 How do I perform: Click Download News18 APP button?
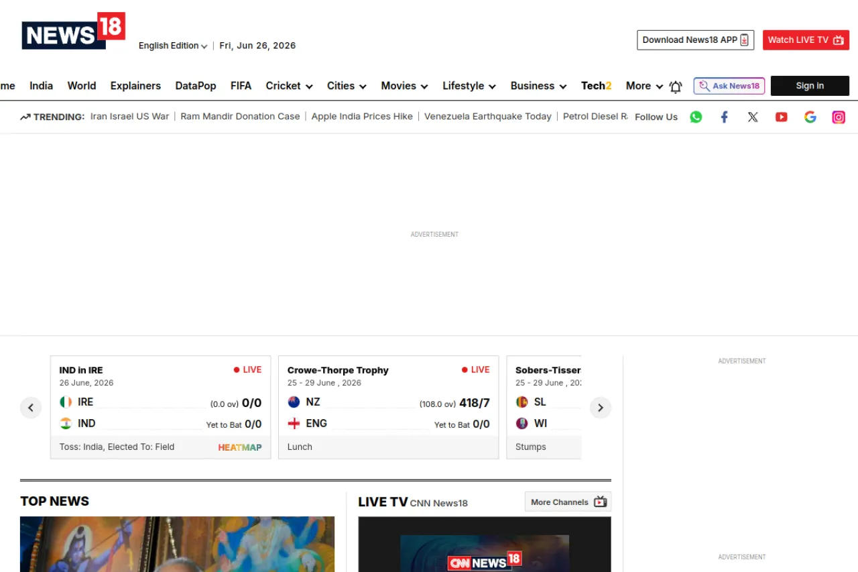pyautogui.click(x=695, y=40)
